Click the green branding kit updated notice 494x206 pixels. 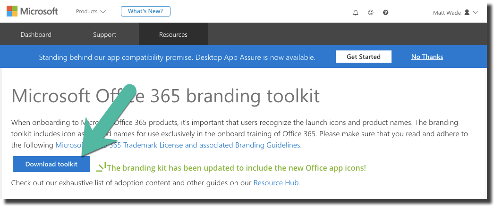tap(237, 168)
